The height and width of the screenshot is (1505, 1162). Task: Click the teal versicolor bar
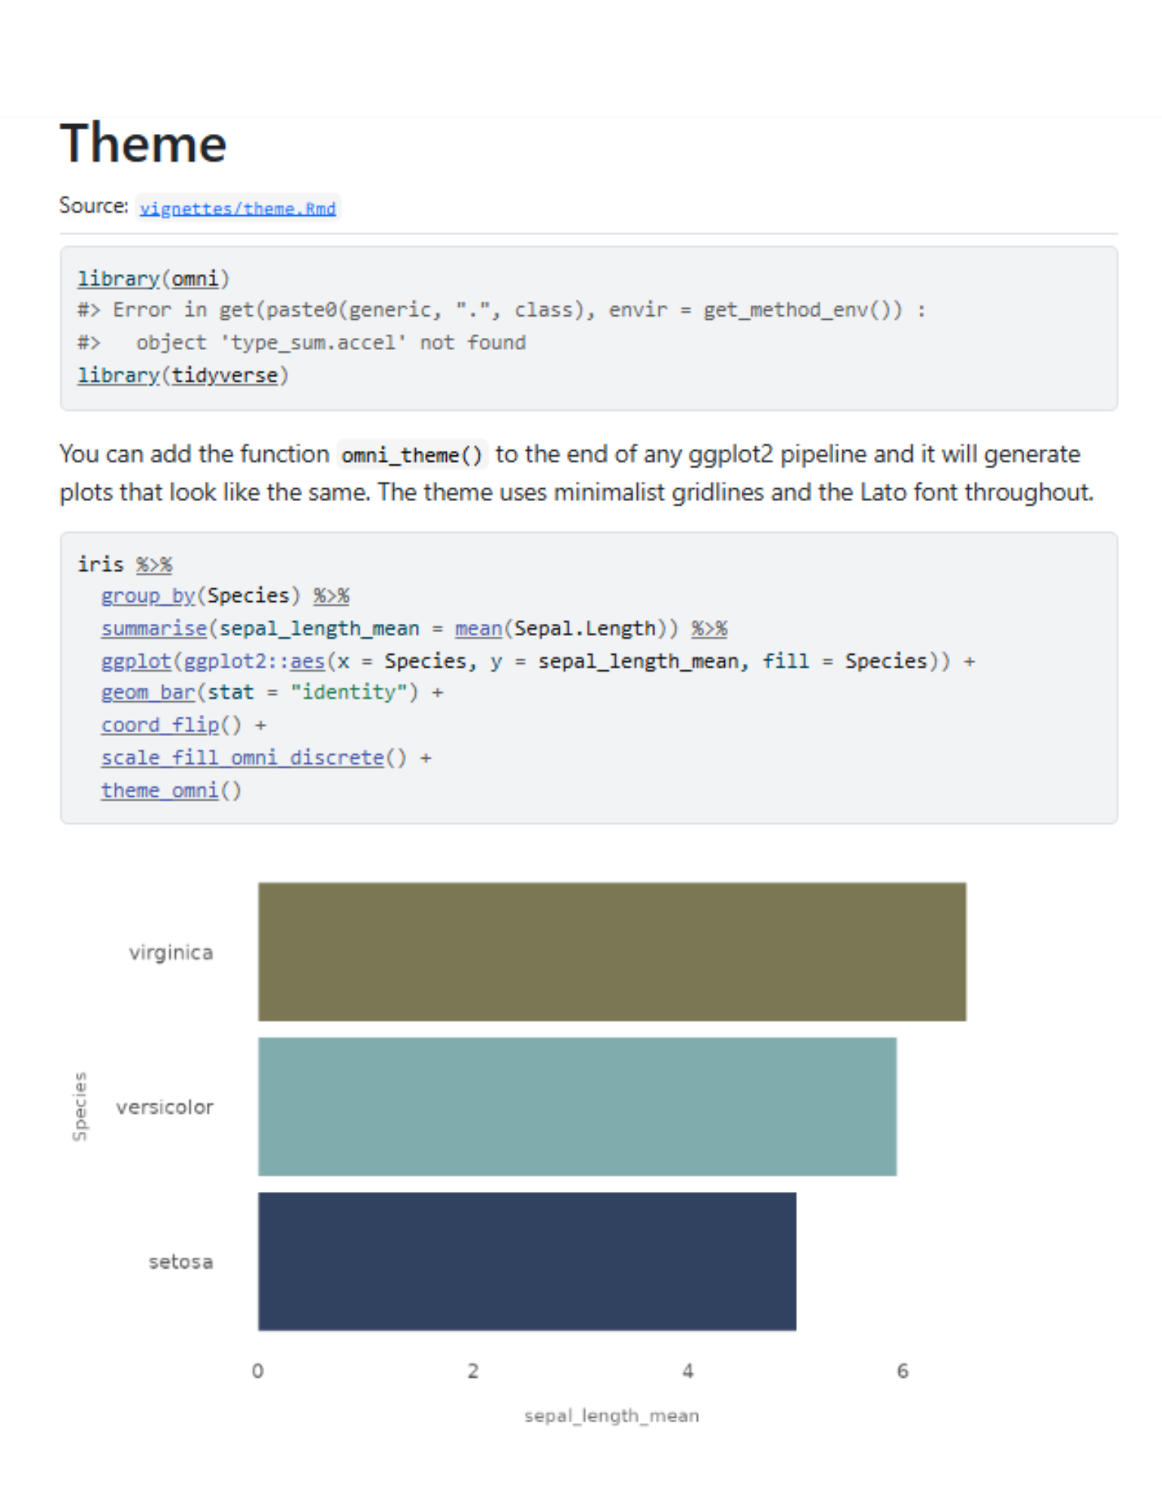pos(577,1106)
